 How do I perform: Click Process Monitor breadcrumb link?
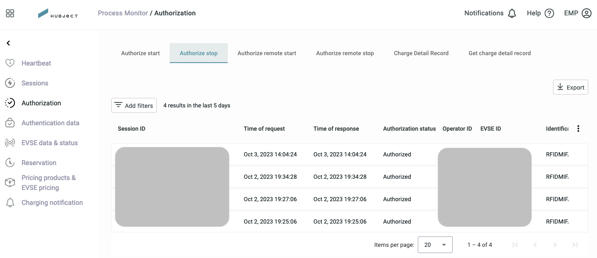point(123,13)
